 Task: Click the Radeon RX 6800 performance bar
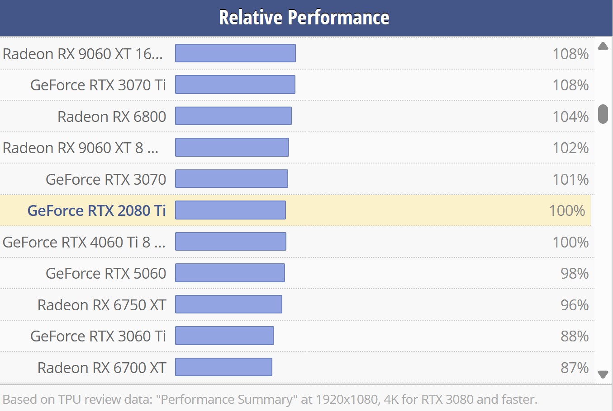pos(233,116)
